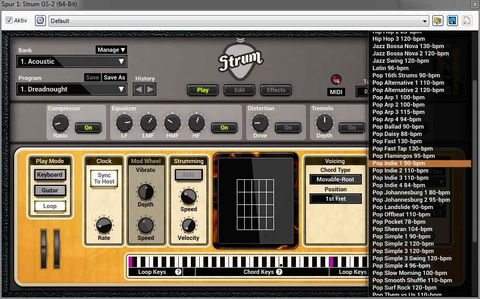480x299 pixels.
Task: Enable the Distortion On button
Action: [x=288, y=128]
